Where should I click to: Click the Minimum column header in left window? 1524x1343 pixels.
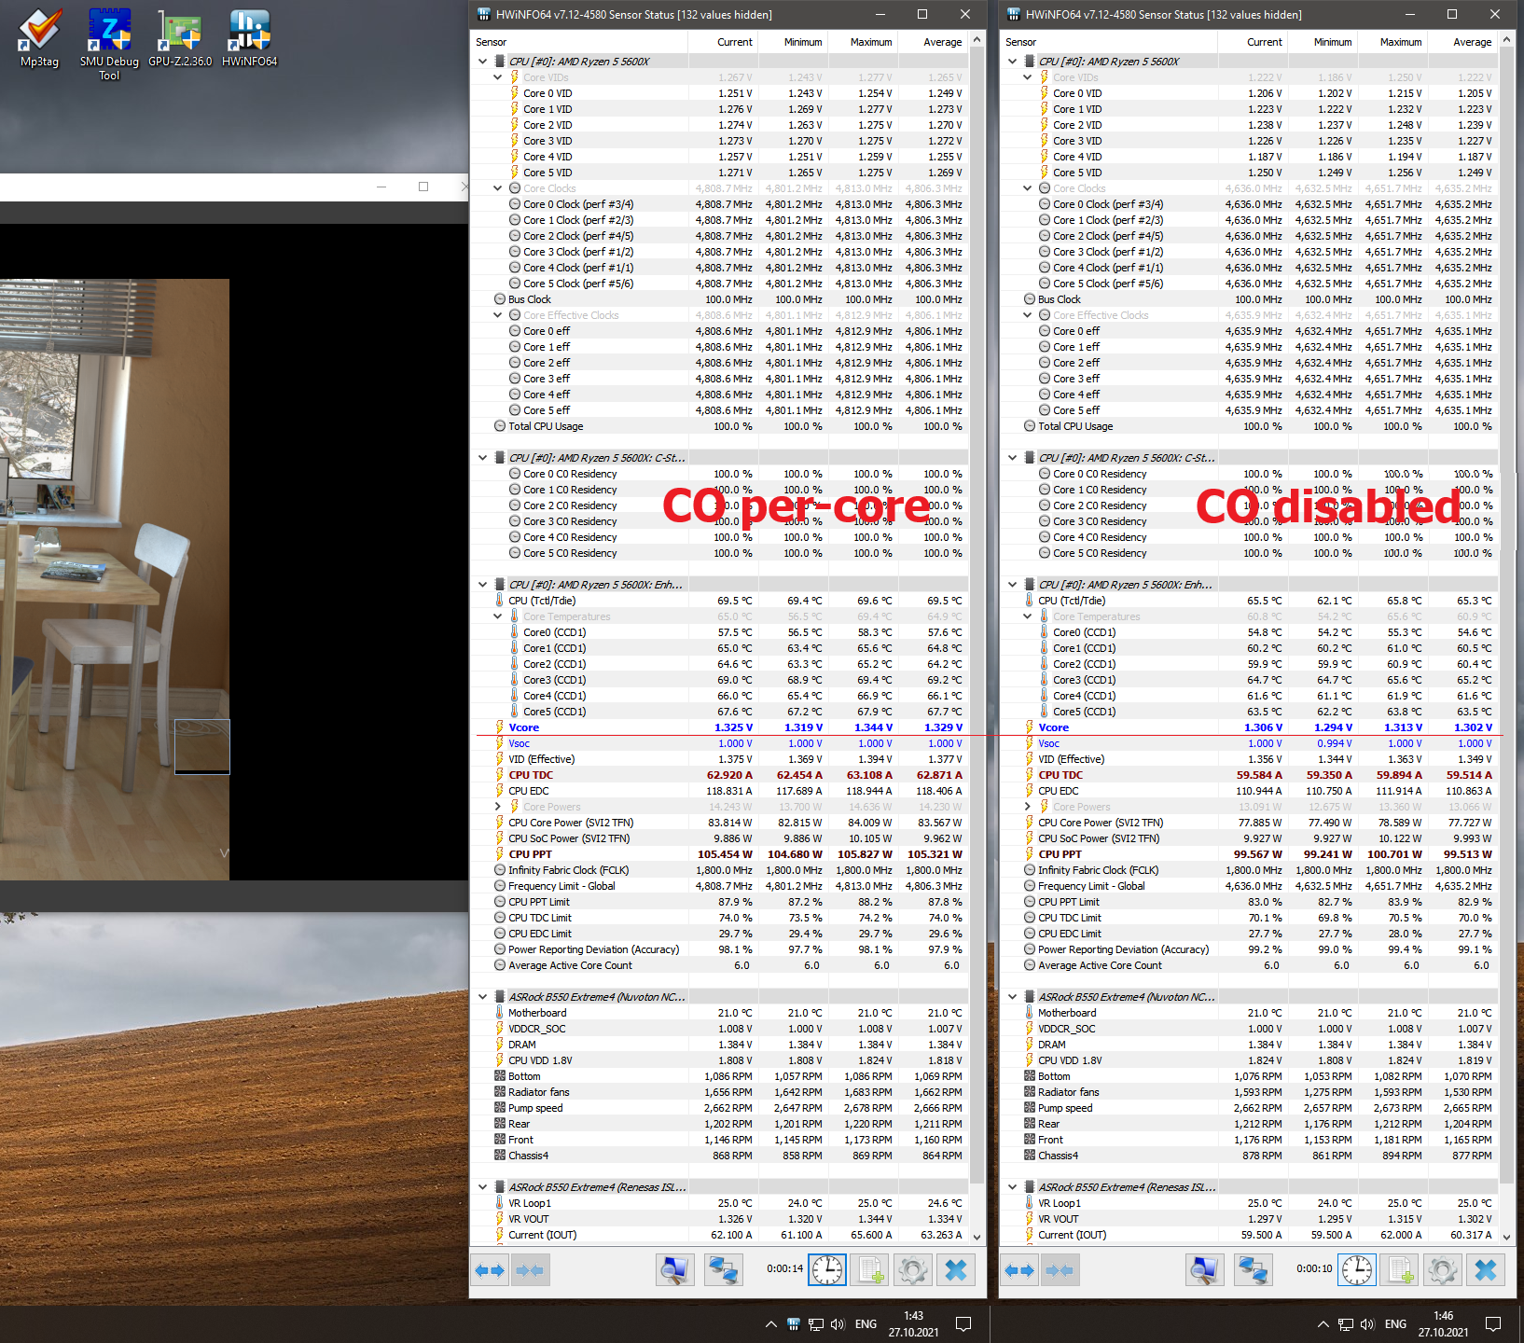point(792,42)
